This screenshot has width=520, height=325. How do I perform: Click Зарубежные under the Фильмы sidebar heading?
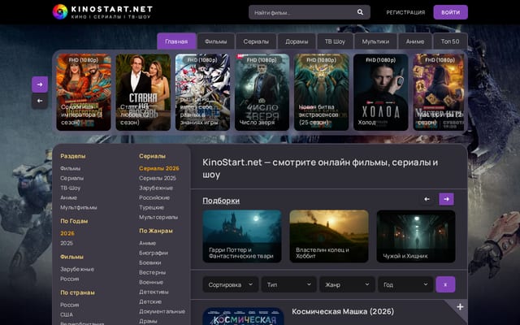(x=77, y=269)
